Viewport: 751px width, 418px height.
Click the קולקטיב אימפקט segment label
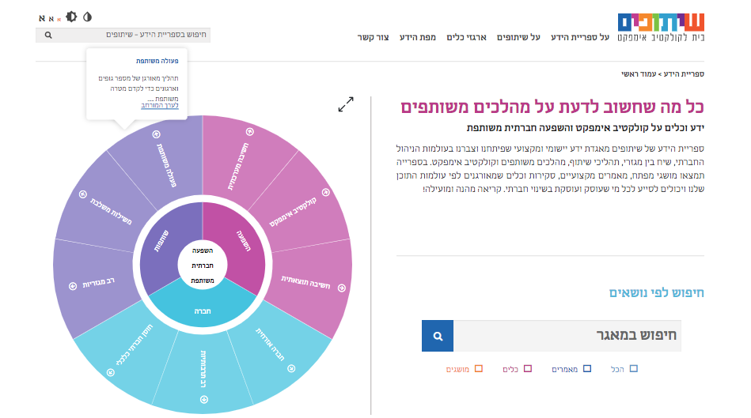(293, 212)
